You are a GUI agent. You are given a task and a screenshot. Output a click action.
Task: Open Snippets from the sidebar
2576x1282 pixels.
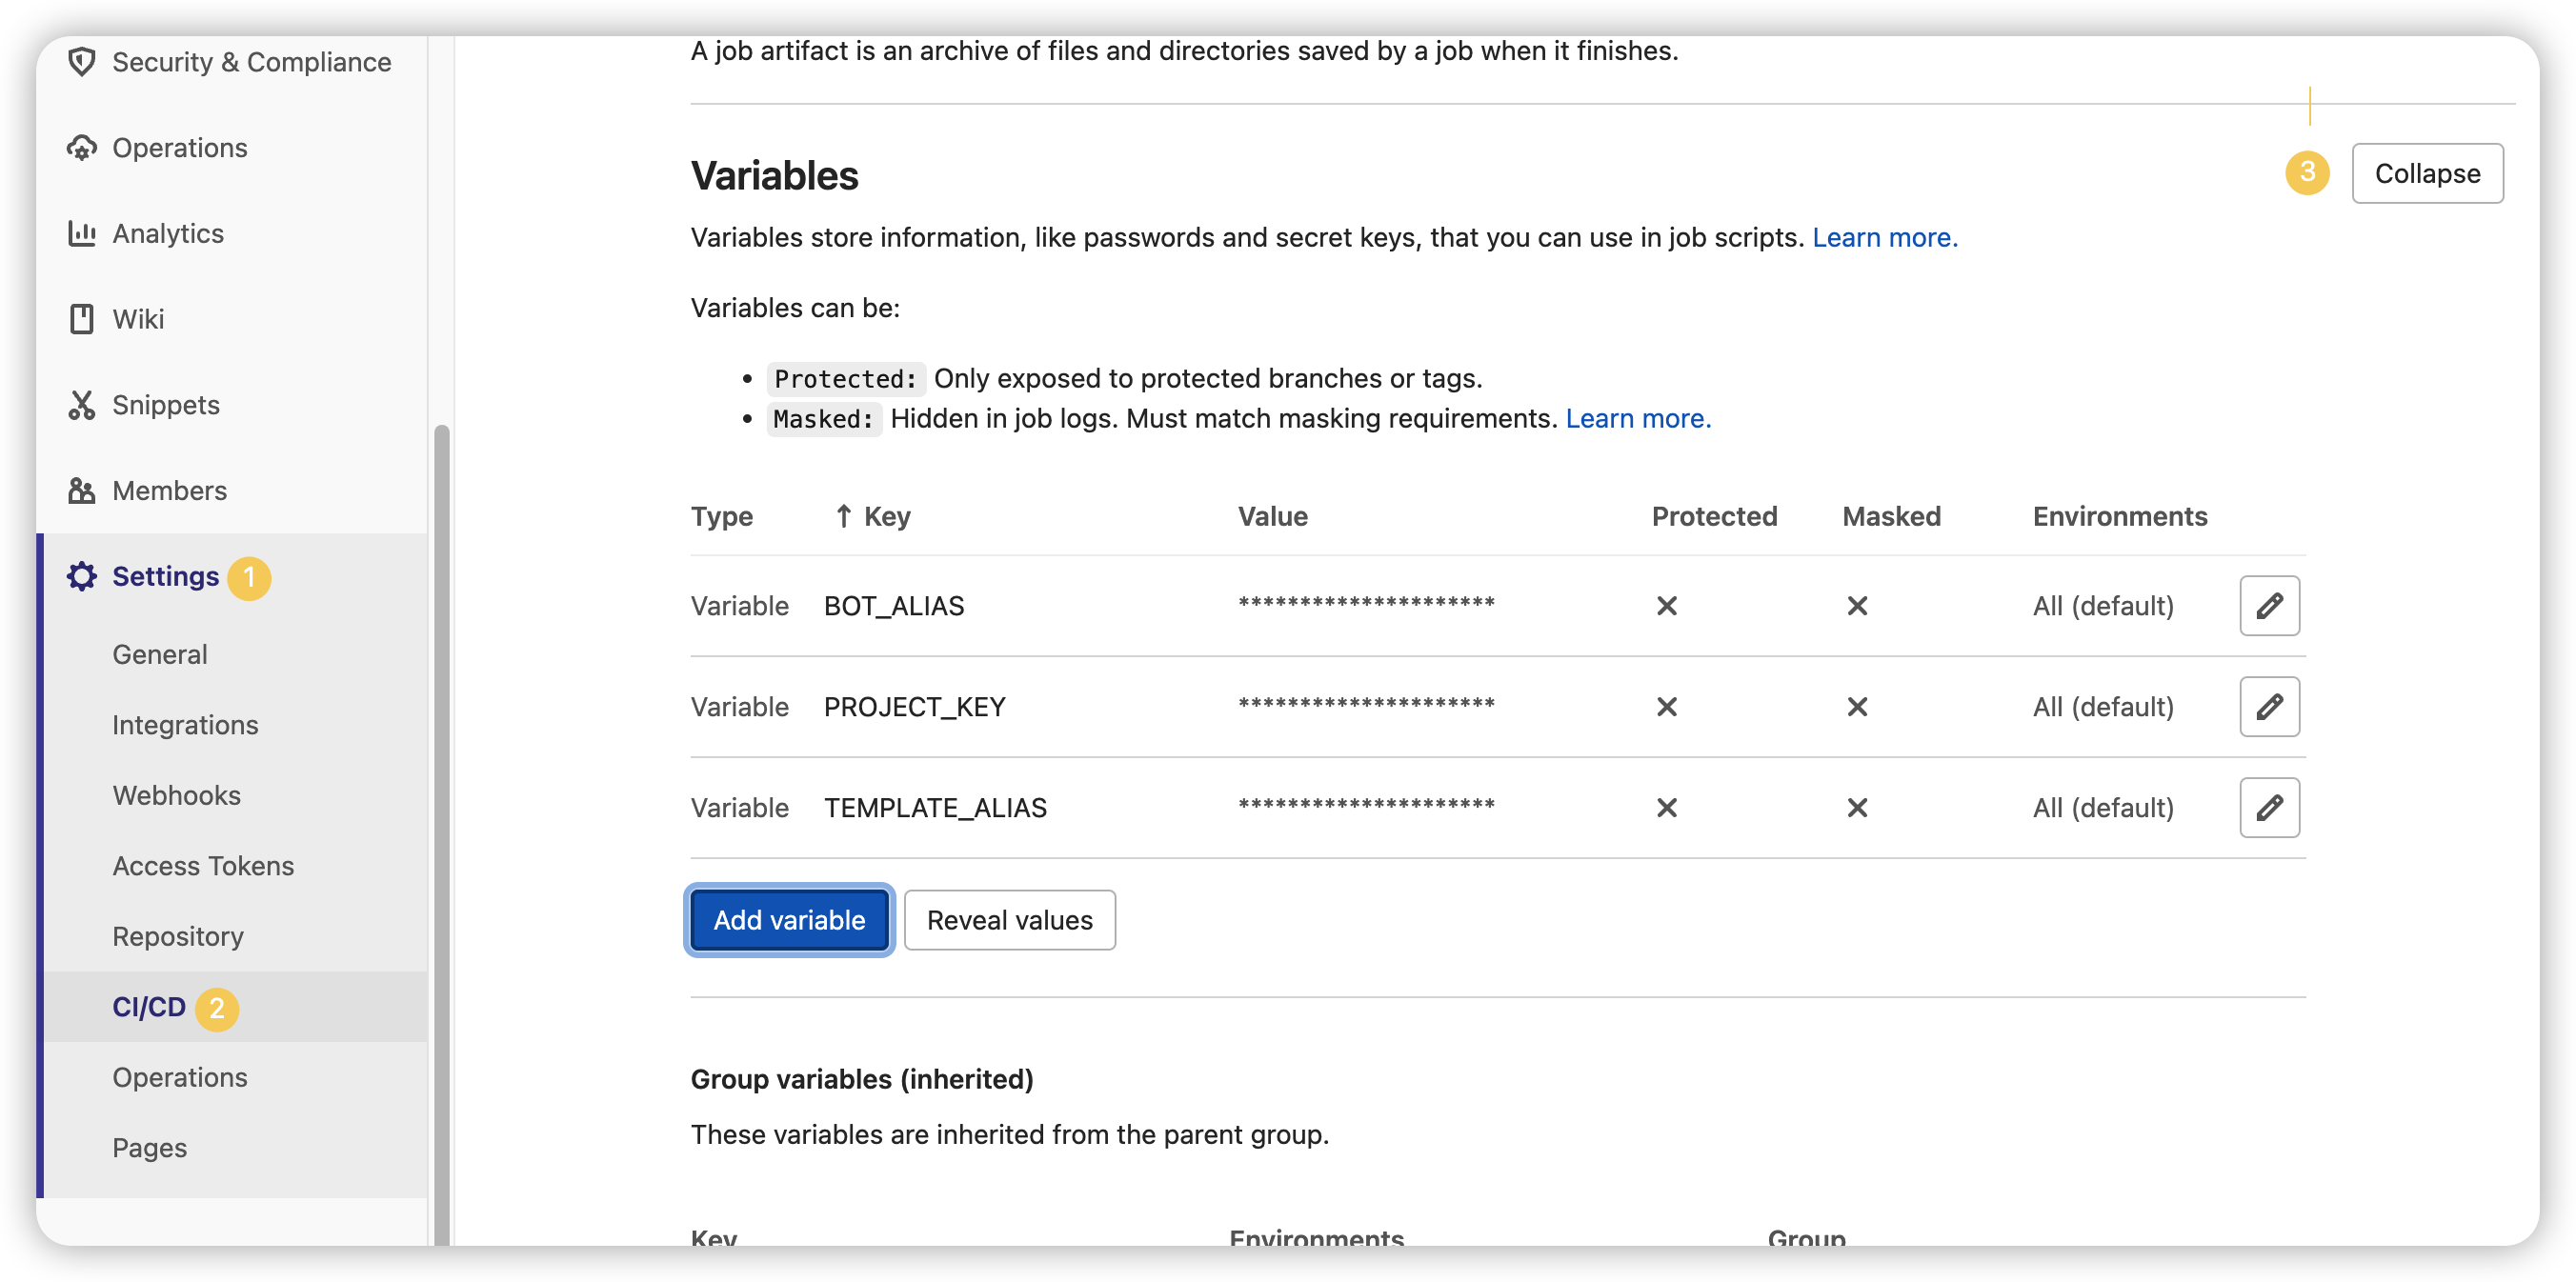click(166, 405)
